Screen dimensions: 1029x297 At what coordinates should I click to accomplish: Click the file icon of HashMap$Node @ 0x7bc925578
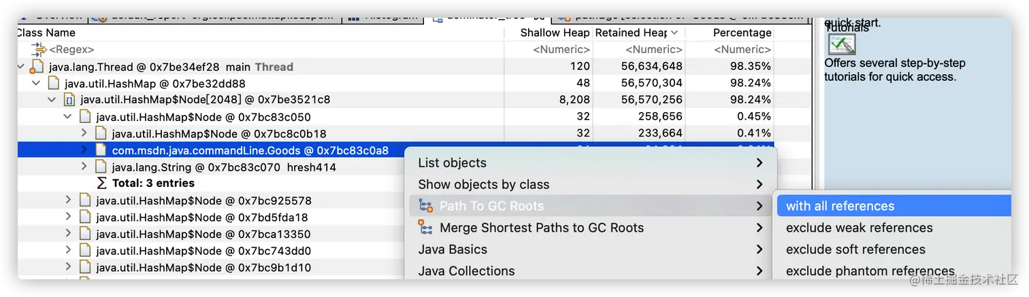[x=84, y=200]
